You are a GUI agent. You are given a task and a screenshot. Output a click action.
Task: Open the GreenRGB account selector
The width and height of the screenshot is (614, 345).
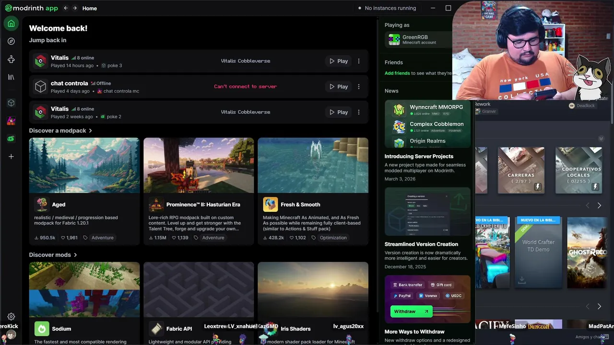418,40
